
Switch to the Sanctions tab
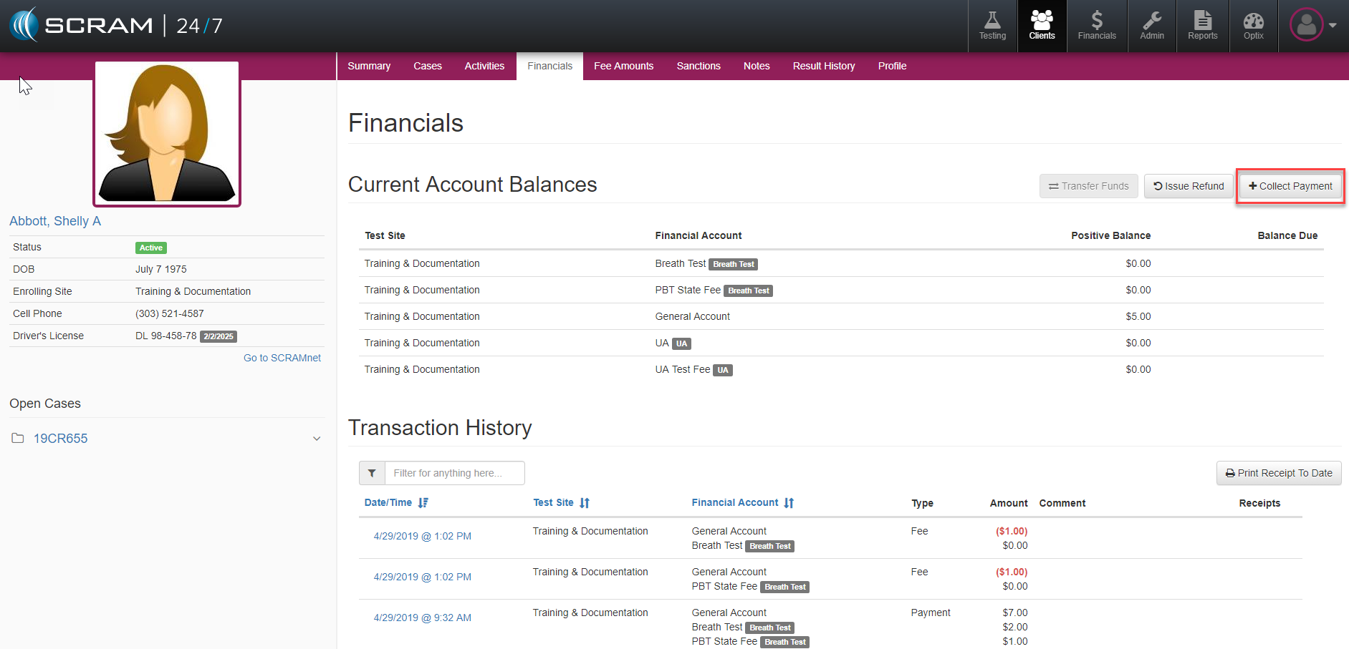click(698, 66)
